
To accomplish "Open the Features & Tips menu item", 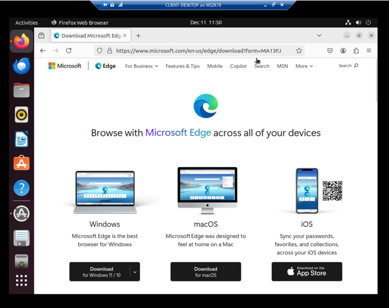I will (x=183, y=66).
